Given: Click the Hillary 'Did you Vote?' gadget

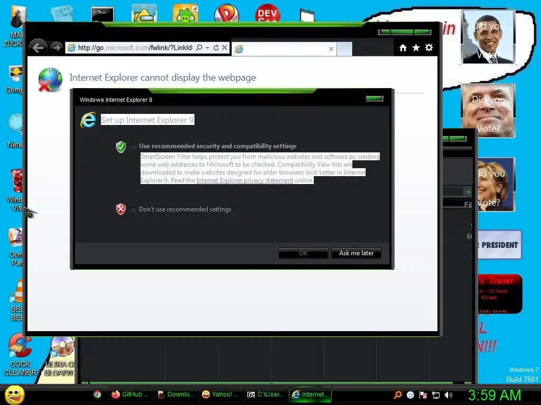Looking at the screenshot, I should (496, 184).
